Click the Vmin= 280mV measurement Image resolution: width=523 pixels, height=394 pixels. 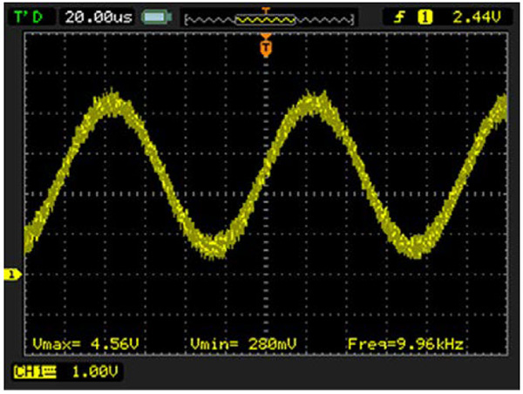point(234,344)
